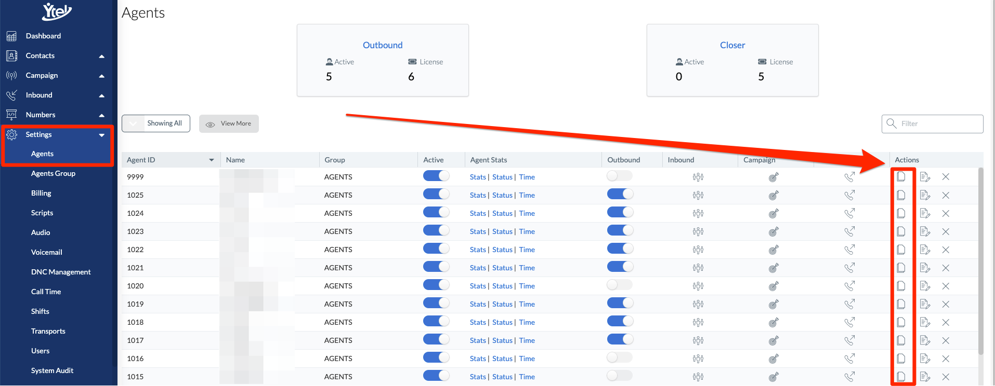Open campaign target icon for agent 1025
This screenshot has height=386, width=995.
pyautogui.click(x=774, y=195)
